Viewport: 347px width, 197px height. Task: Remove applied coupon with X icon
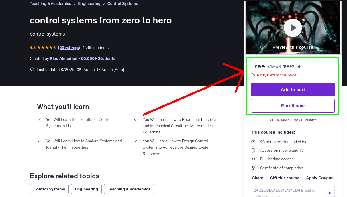(330, 193)
